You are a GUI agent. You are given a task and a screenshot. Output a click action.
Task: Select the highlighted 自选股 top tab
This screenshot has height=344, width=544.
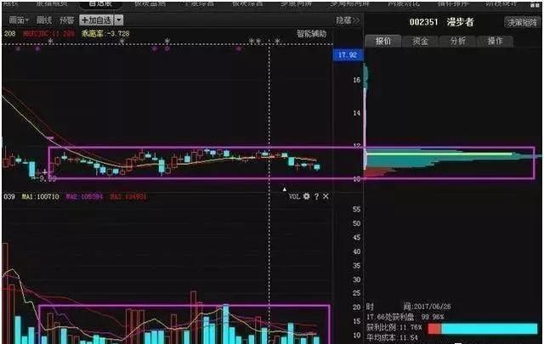click(x=101, y=4)
